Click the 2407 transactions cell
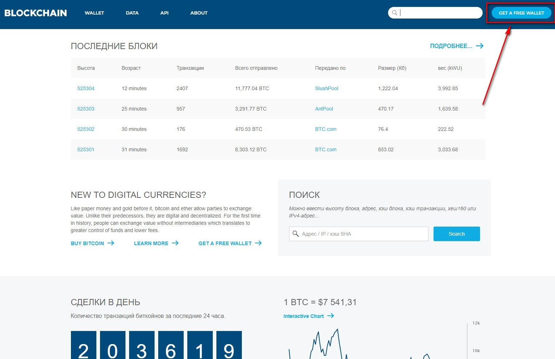This screenshot has height=359, width=555. click(x=182, y=88)
